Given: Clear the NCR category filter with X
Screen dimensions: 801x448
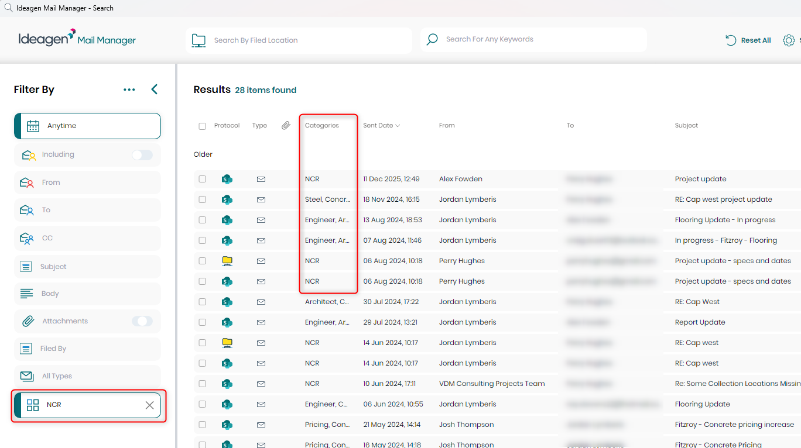Looking at the screenshot, I should click(x=149, y=405).
